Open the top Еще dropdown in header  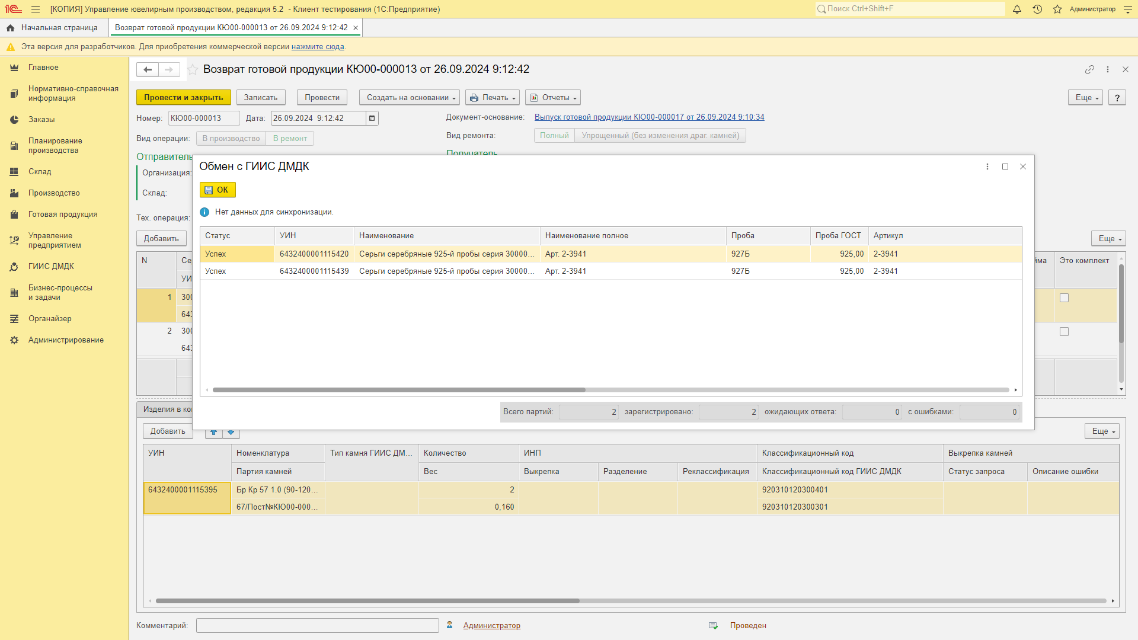tap(1086, 98)
